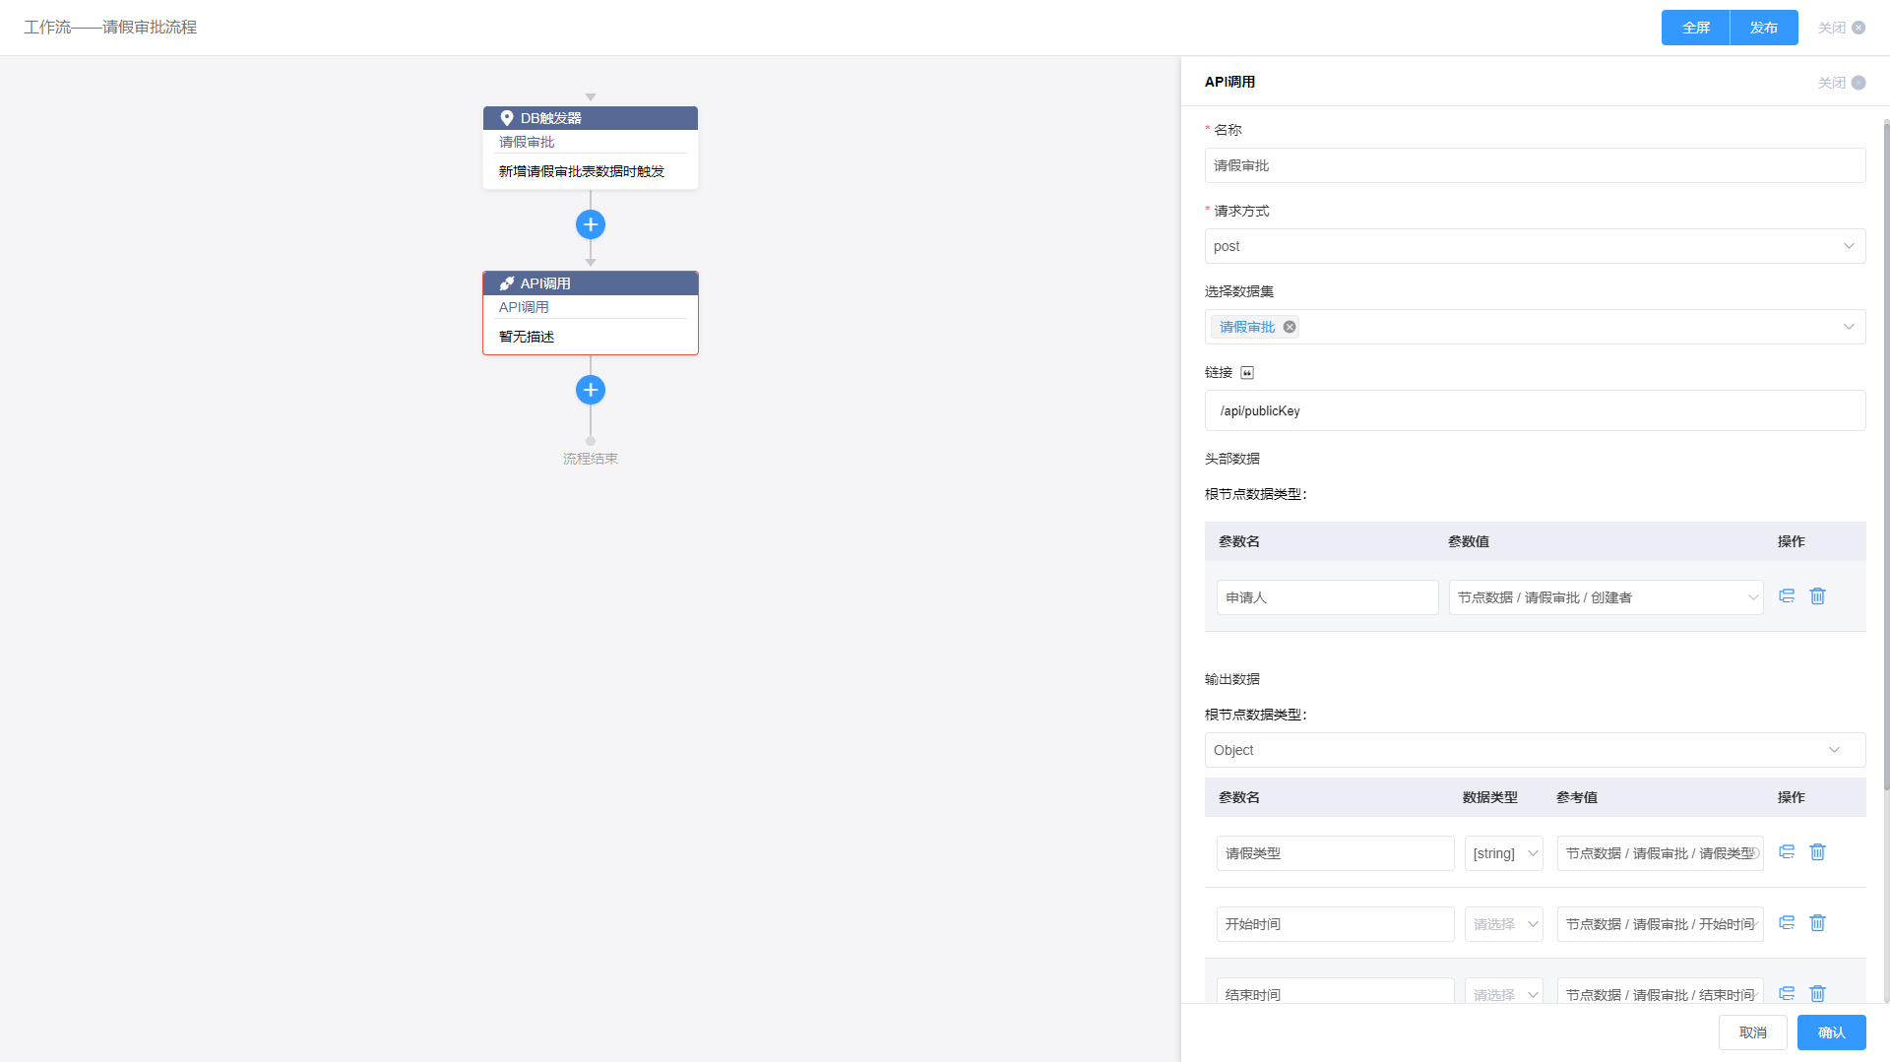Click into the 链接 /api/publicKey field
This screenshot has height=1062, width=1890.
1536,410
